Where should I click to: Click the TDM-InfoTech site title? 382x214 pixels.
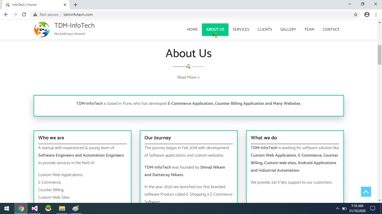pyautogui.click(x=74, y=25)
